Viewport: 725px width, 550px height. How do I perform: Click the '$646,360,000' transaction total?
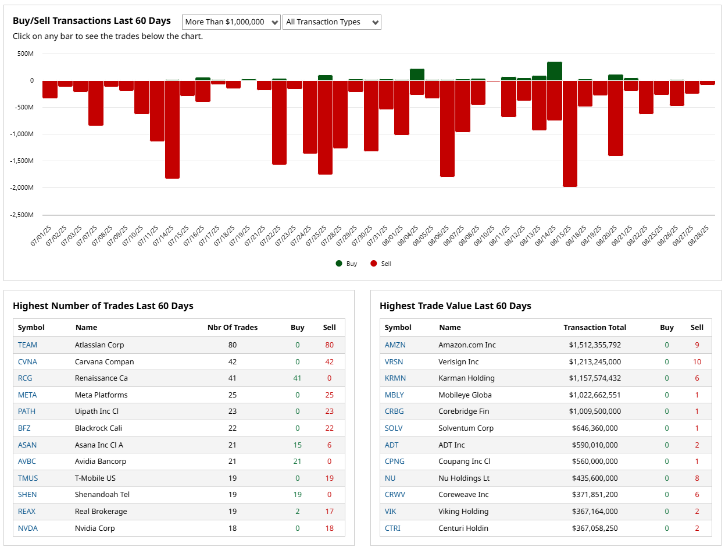coord(595,428)
